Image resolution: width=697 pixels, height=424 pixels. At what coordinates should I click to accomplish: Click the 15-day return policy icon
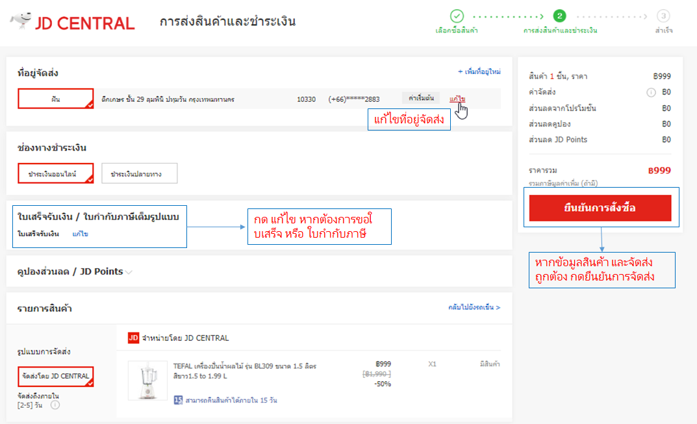coord(178,400)
